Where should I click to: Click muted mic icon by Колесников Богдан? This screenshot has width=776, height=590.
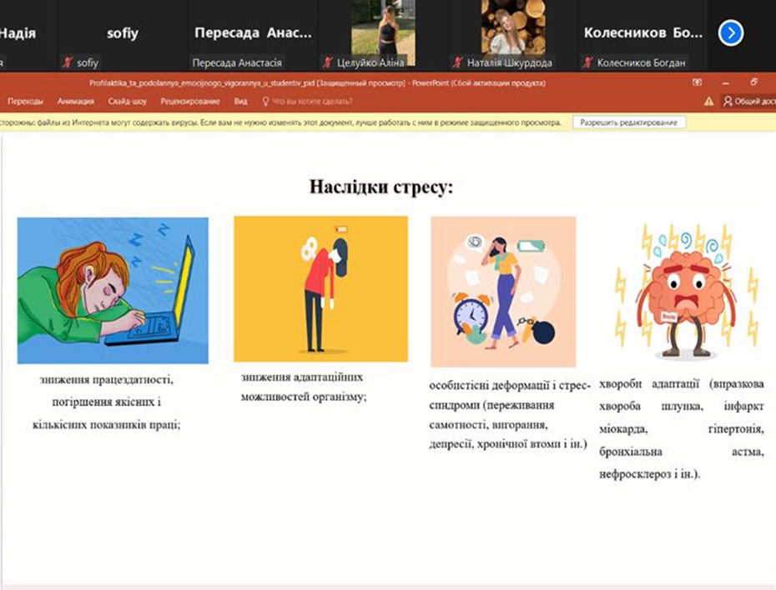click(588, 62)
